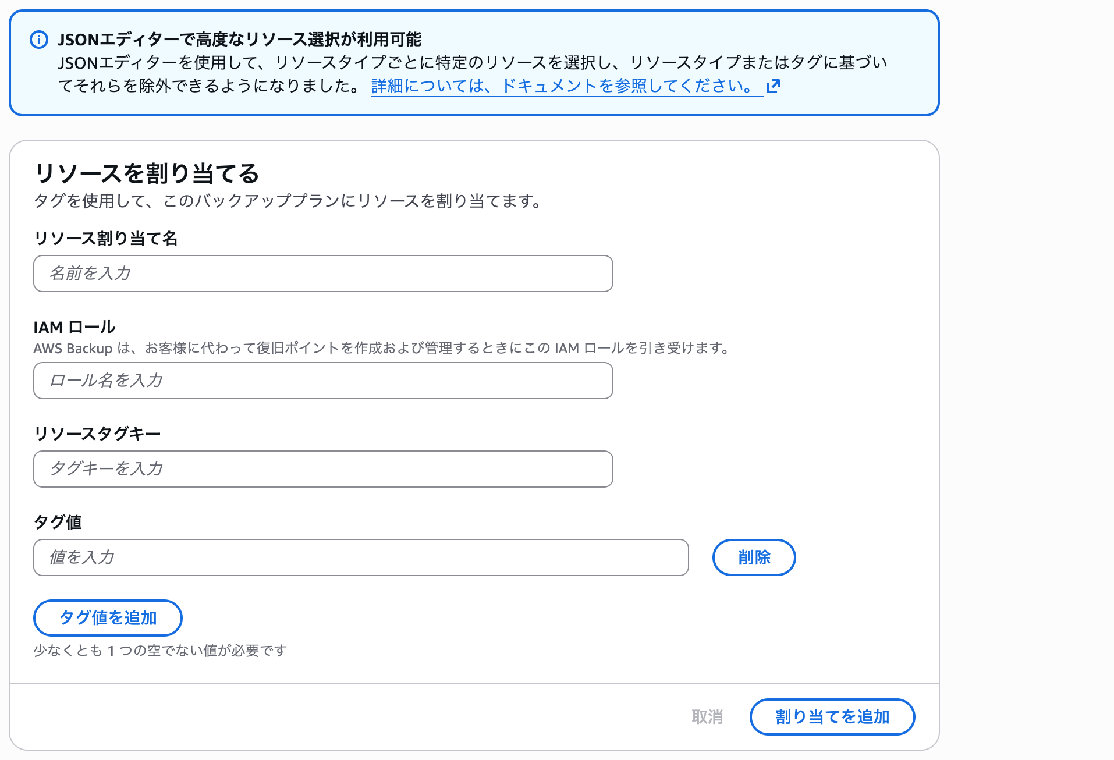Select the 値を入力 tag value field
Screen dimensions: 1114x760
point(361,557)
